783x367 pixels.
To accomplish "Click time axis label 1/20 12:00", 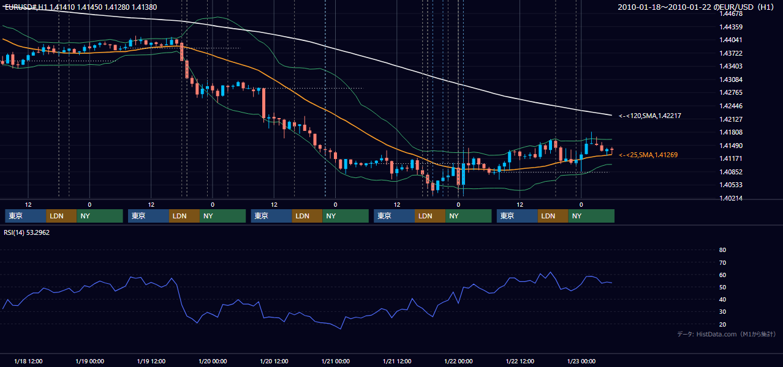I will (x=274, y=361).
